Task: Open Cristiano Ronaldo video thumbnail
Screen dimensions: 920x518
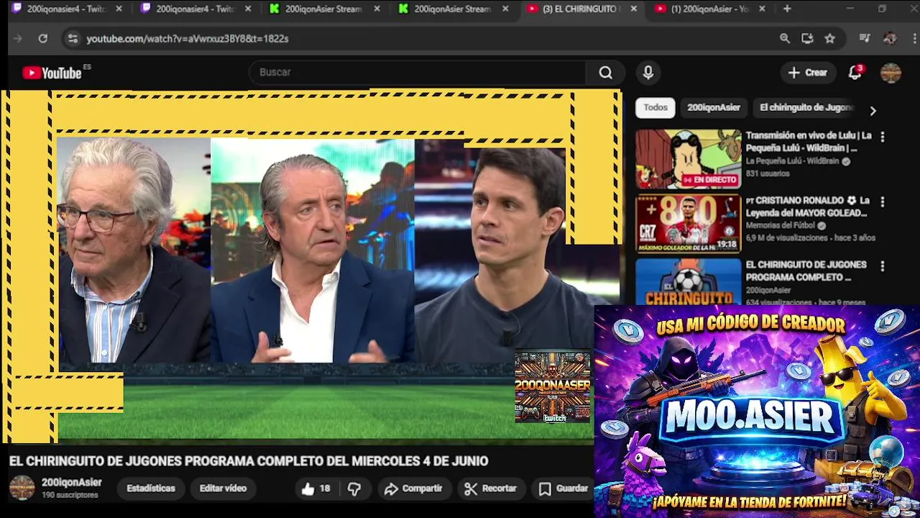Action: 688,224
